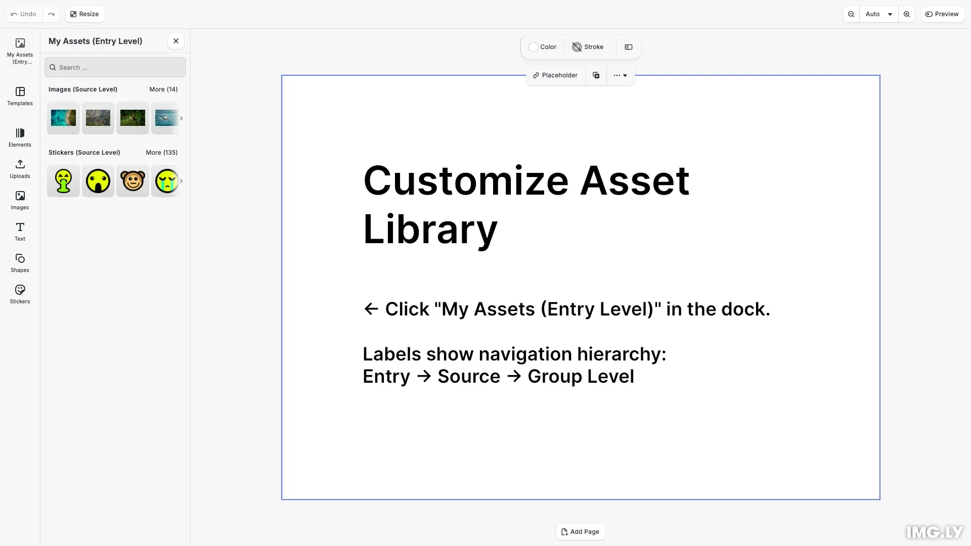This screenshot has height=546, width=971.
Task: Select the Templates panel icon
Action: tap(20, 97)
